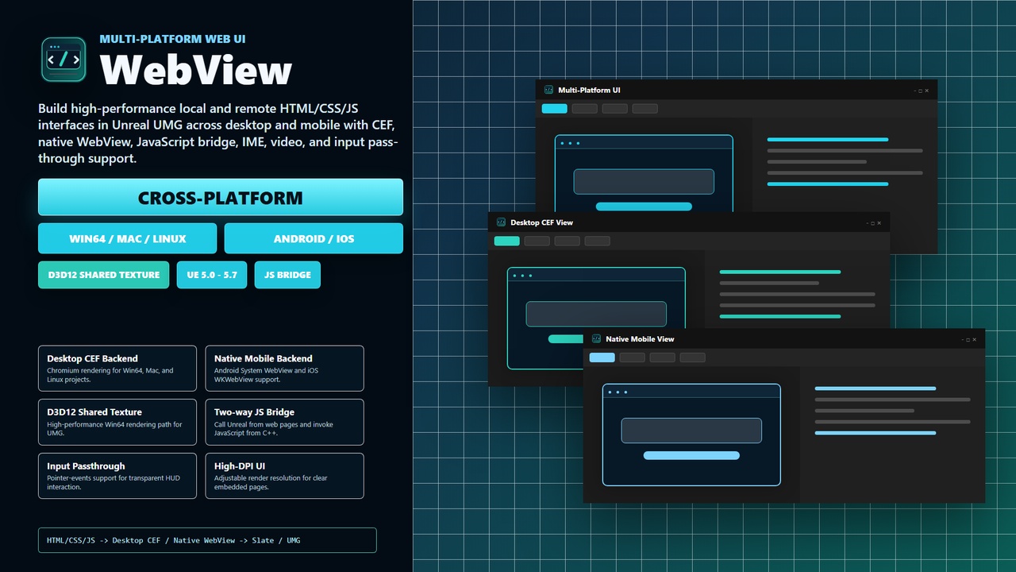Select the second tab in Multi-Platform UI window
This screenshot has height=572, width=1016.
[x=585, y=109]
